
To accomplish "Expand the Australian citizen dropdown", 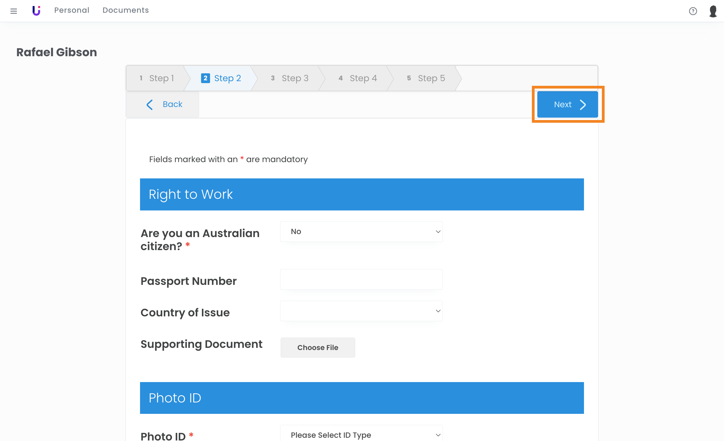I will click(361, 232).
